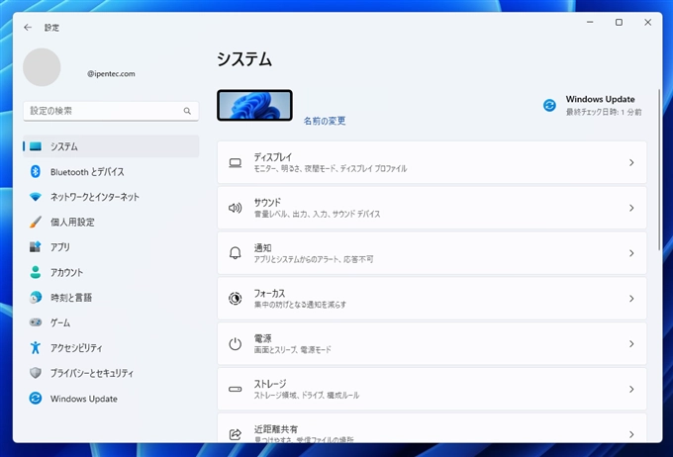Click the shield icon for プライバシーとセキュリティ
Screen dimensions: 673x457
36,373
